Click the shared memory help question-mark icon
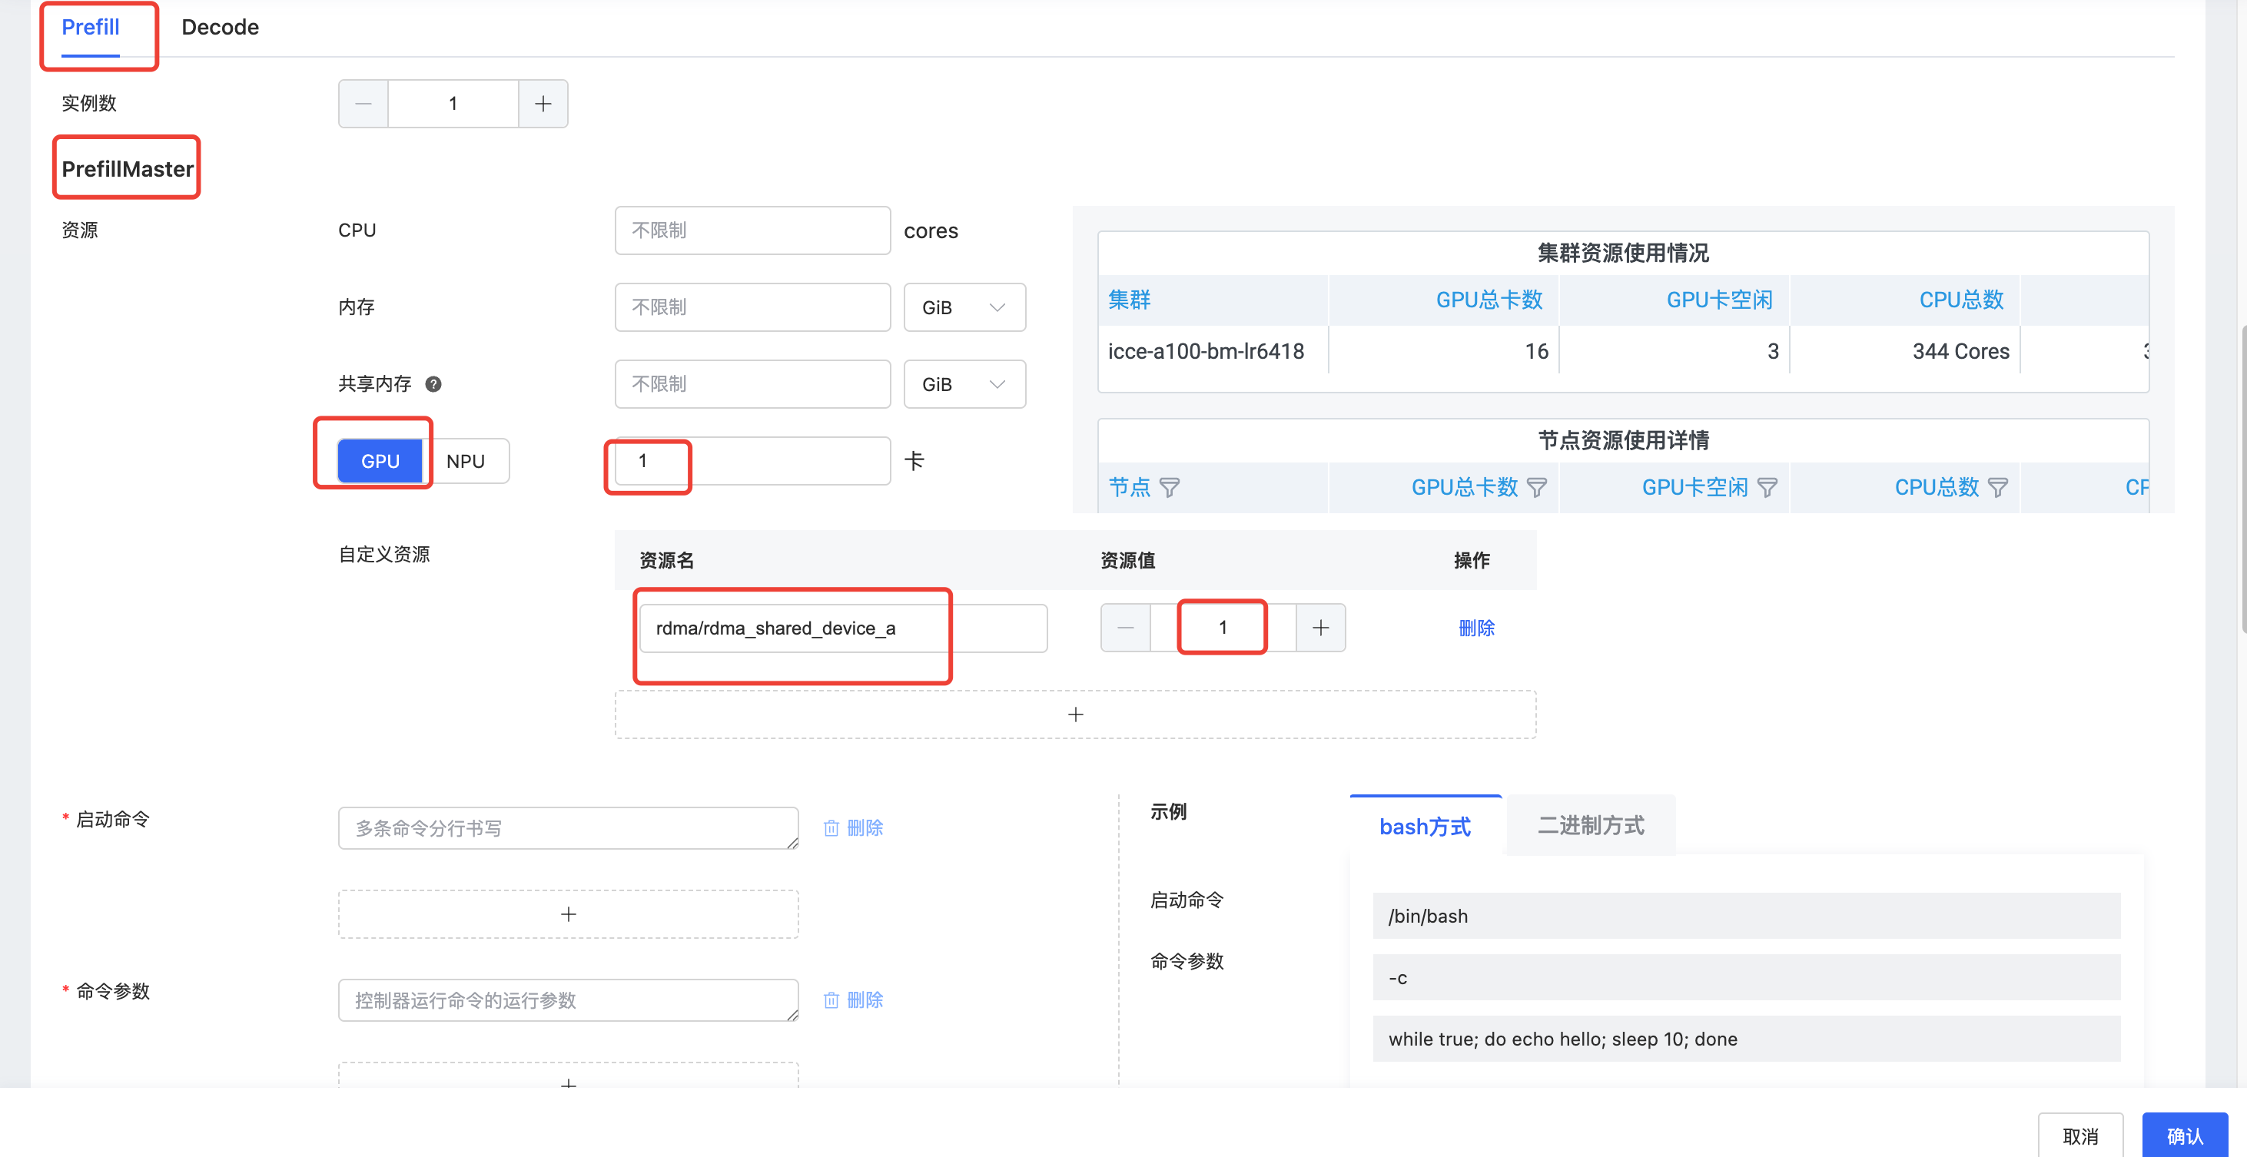Viewport: 2247px width, 1157px height. click(x=433, y=383)
